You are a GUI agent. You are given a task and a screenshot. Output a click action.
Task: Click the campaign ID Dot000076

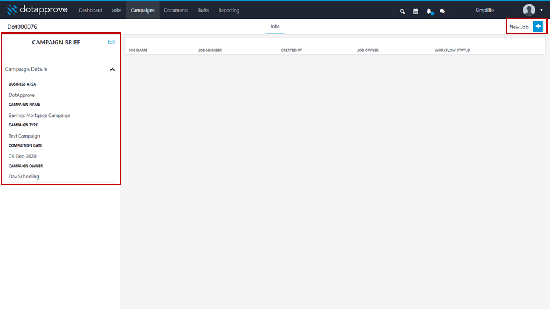pos(22,27)
